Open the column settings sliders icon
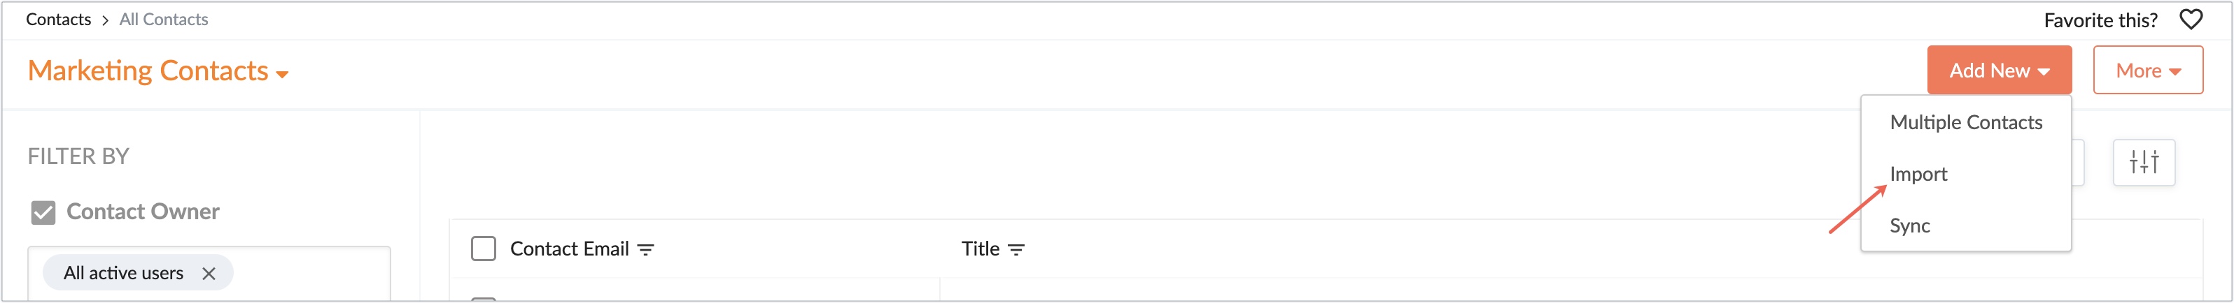 point(2143,162)
